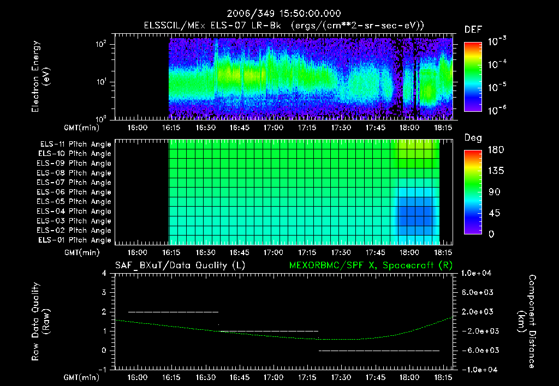Select the "ELS-07 Pitch Angle" row label
559x386 pixels.
(x=74, y=182)
